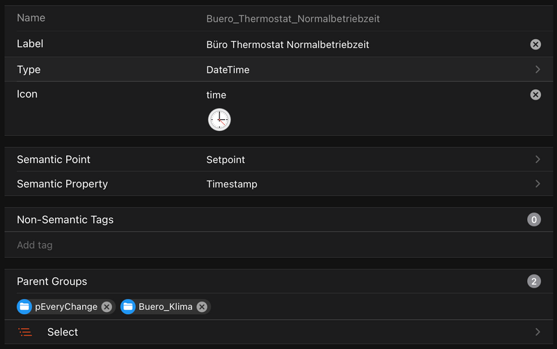Viewport: 557px width, 349px height.
Task: Click the Buero_Klima folder icon
Action: pyautogui.click(x=127, y=307)
